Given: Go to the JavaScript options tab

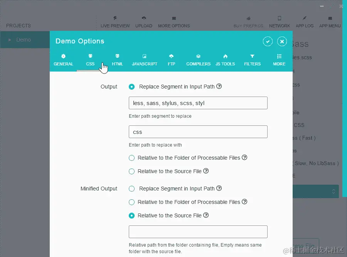Looking at the screenshot, I should click(144, 60).
